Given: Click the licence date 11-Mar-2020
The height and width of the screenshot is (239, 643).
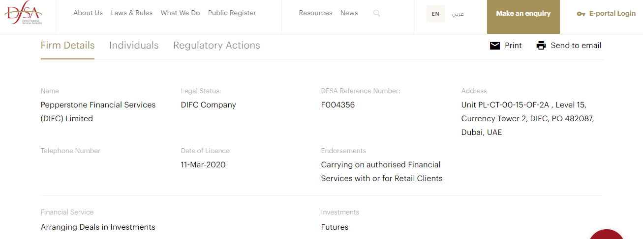Looking at the screenshot, I should (203, 165).
